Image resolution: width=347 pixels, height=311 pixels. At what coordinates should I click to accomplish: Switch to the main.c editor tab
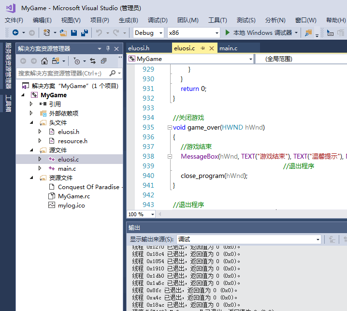coord(229,48)
